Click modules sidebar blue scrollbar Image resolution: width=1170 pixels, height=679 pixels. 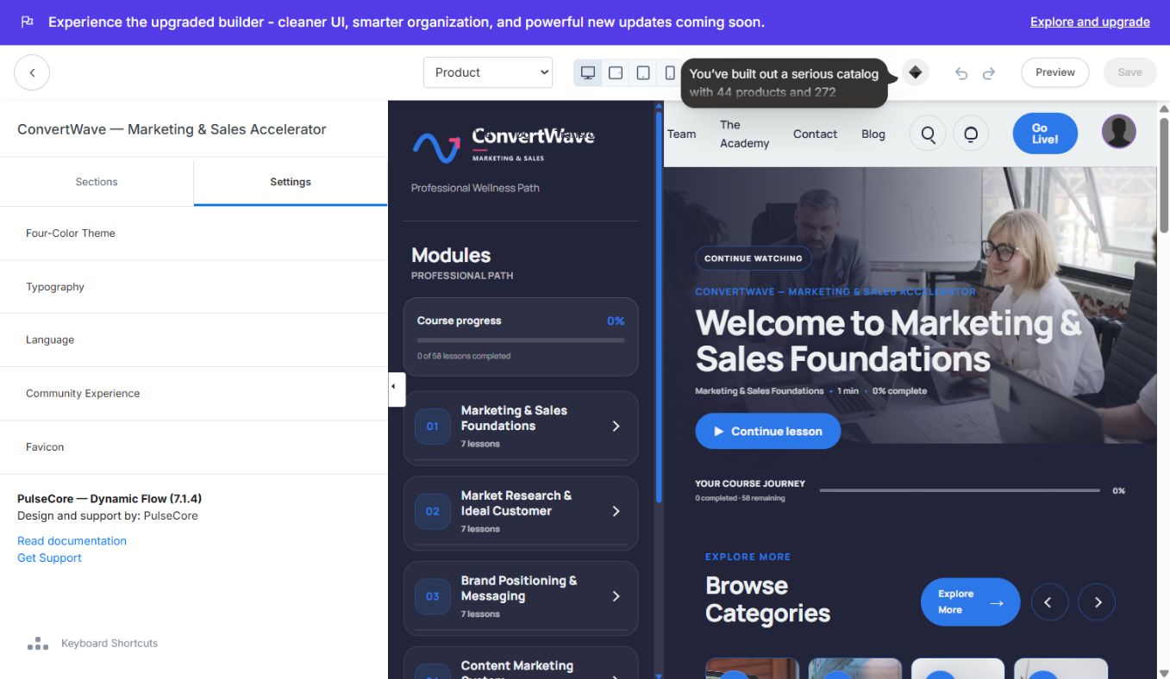click(660, 306)
